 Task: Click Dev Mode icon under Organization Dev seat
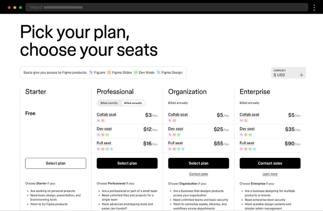coord(178,135)
